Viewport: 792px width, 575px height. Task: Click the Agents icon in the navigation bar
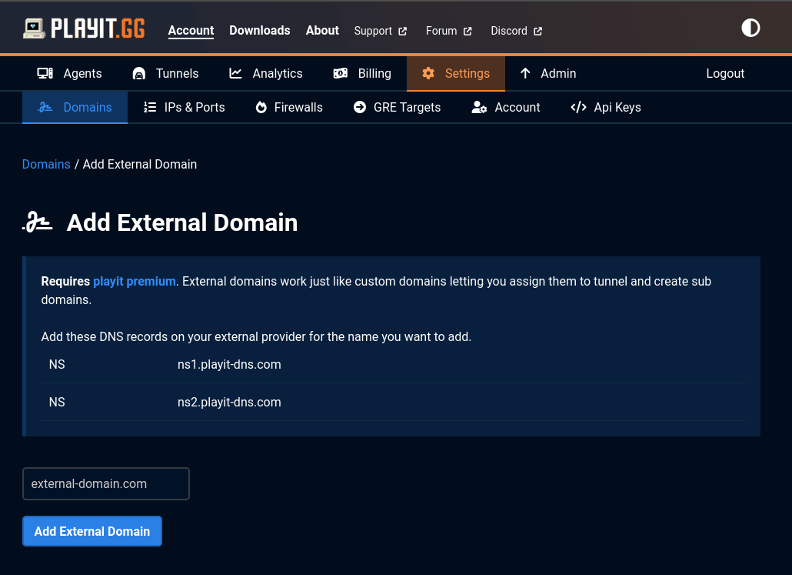pos(45,73)
